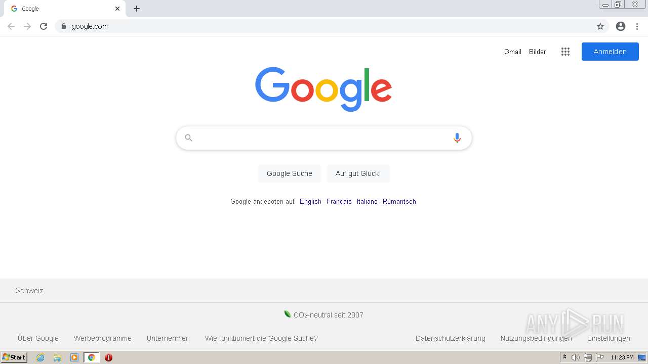Close the Google tab
This screenshot has height=364, width=648.
pyautogui.click(x=117, y=9)
